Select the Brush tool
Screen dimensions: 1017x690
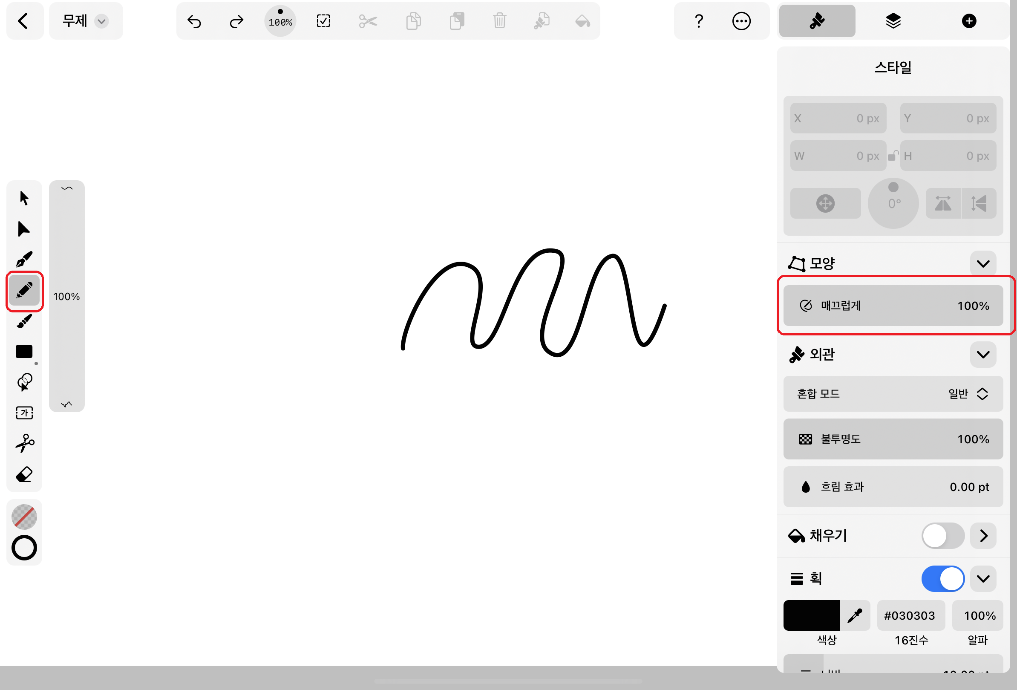(24, 321)
